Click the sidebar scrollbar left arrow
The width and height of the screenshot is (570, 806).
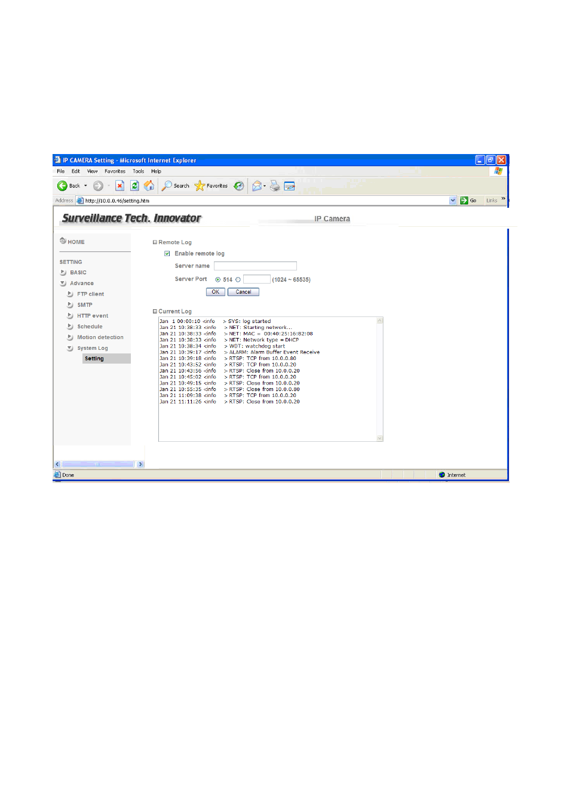pos(57,464)
